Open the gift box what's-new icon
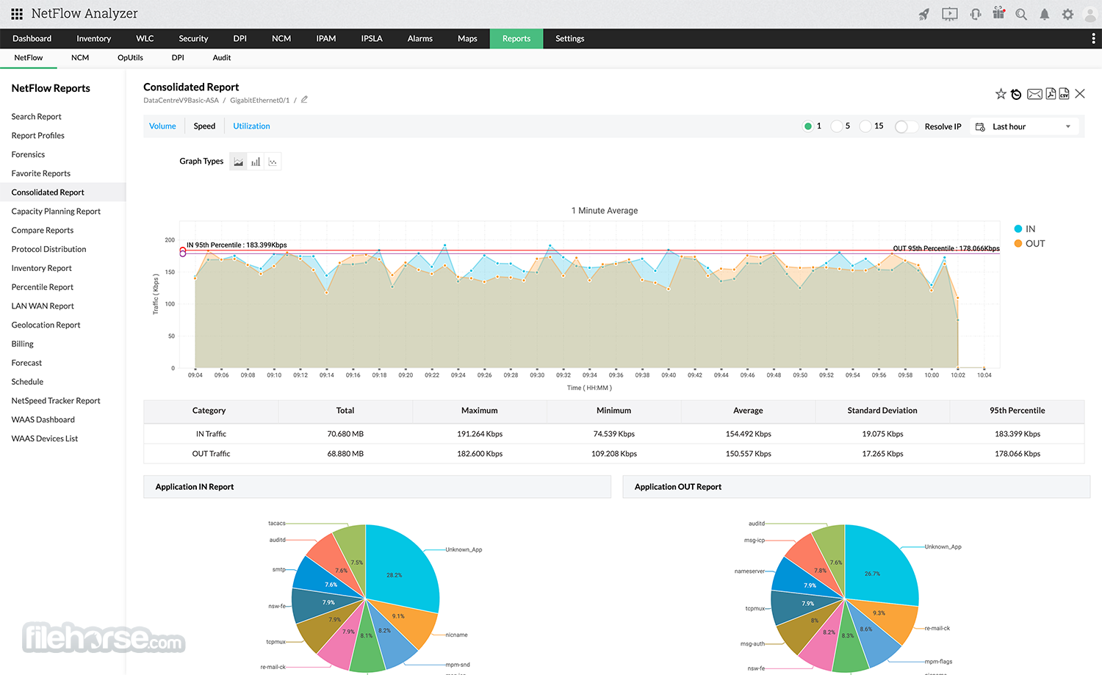Viewport: 1102px width, 675px height. coord(998,13)
